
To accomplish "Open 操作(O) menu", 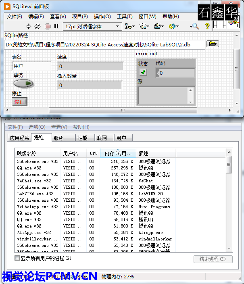I will [x=102, y=17].
